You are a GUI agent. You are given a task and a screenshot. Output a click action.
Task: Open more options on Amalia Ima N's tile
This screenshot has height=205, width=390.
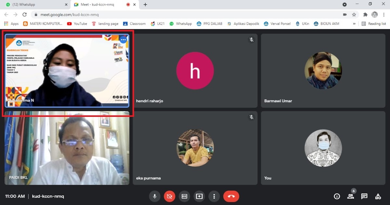123,39
